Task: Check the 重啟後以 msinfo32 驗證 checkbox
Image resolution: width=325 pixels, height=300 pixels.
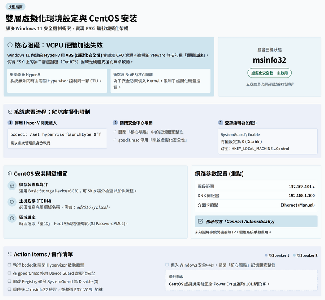Action: [9, 289]
